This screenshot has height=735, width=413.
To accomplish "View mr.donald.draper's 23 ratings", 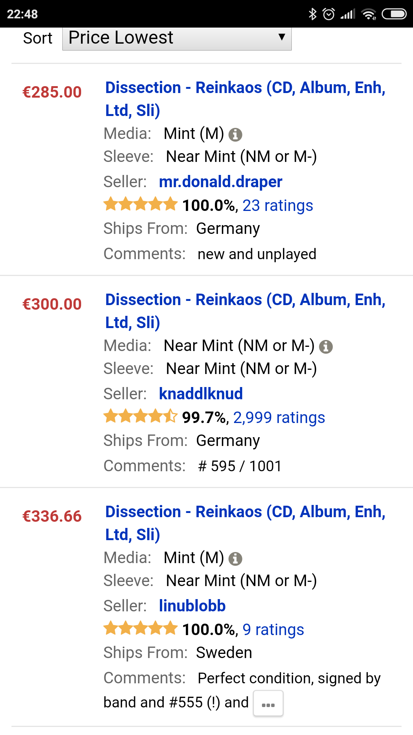I will click(x=278, y=206).
